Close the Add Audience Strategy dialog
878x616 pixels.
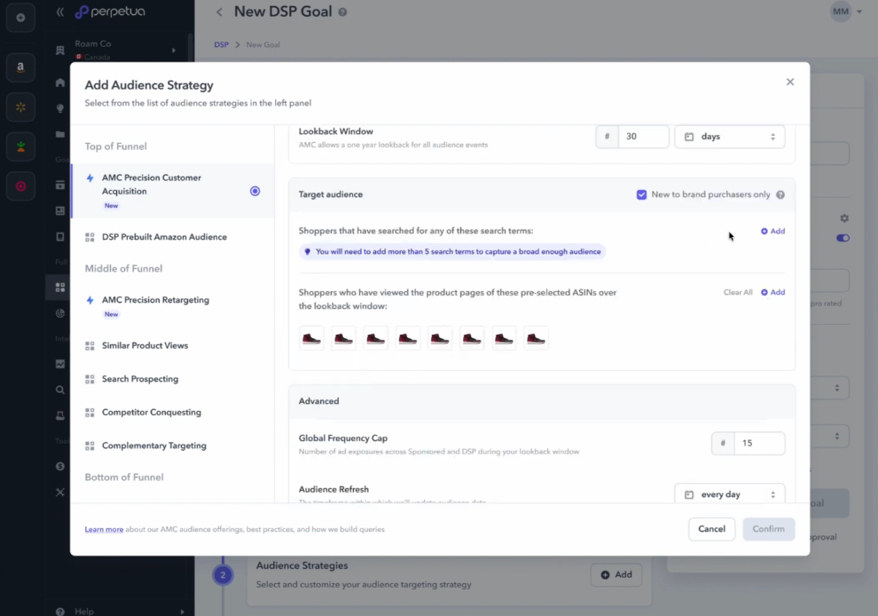tap(789, 82)
